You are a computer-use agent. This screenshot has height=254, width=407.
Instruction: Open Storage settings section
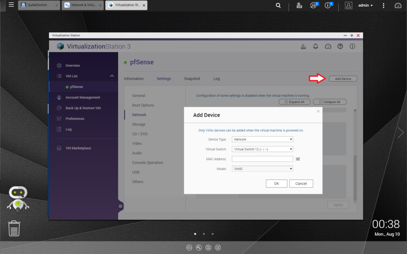[139, 124]
